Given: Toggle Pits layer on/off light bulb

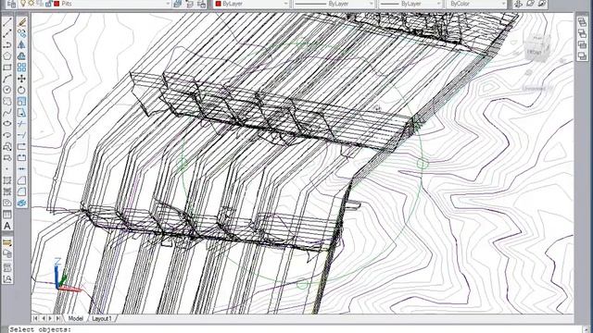Looking at the screenshot, I should point(23,4).
